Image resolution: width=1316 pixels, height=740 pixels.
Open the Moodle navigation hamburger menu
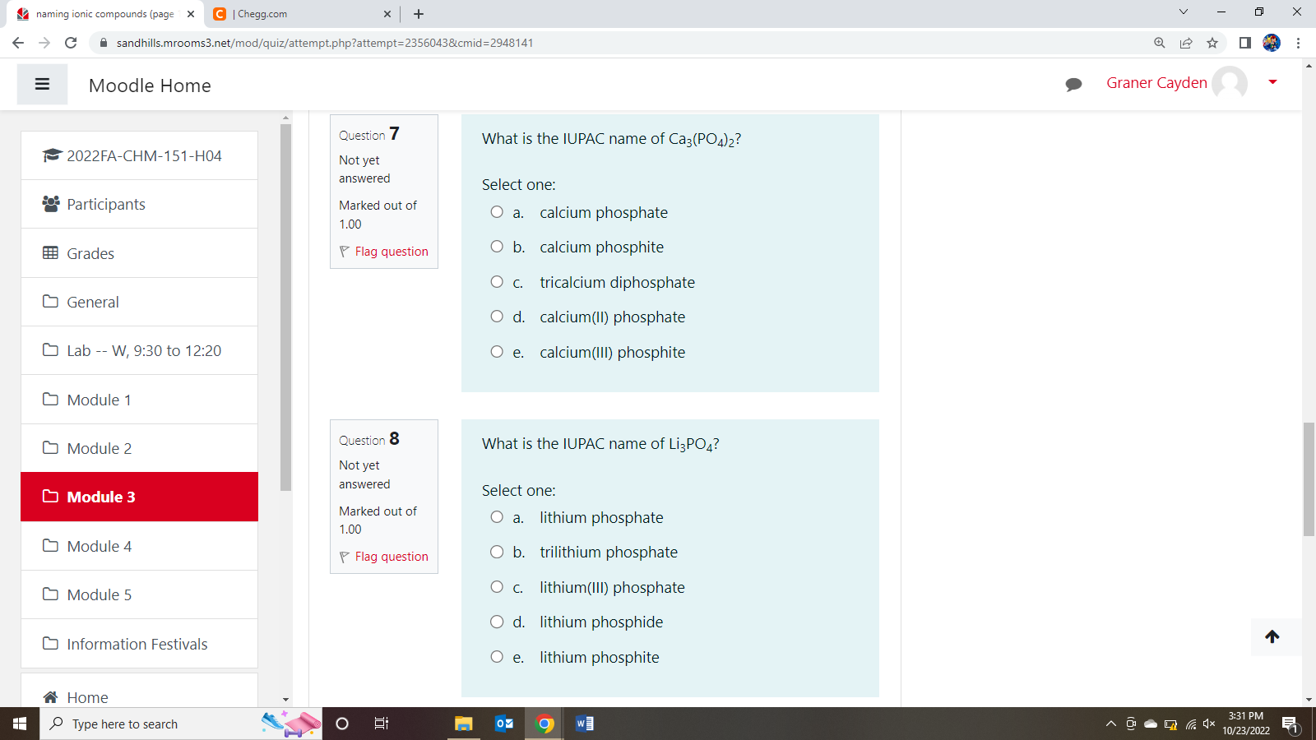click(x=42, y=84)
